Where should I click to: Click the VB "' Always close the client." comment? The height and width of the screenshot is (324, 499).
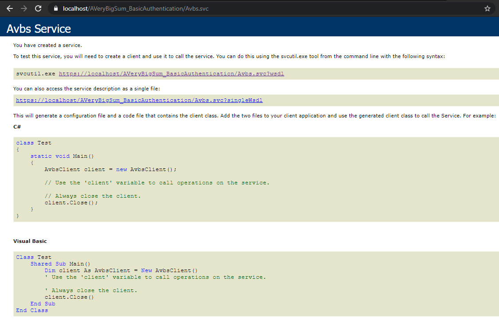(x=91, y=290)
